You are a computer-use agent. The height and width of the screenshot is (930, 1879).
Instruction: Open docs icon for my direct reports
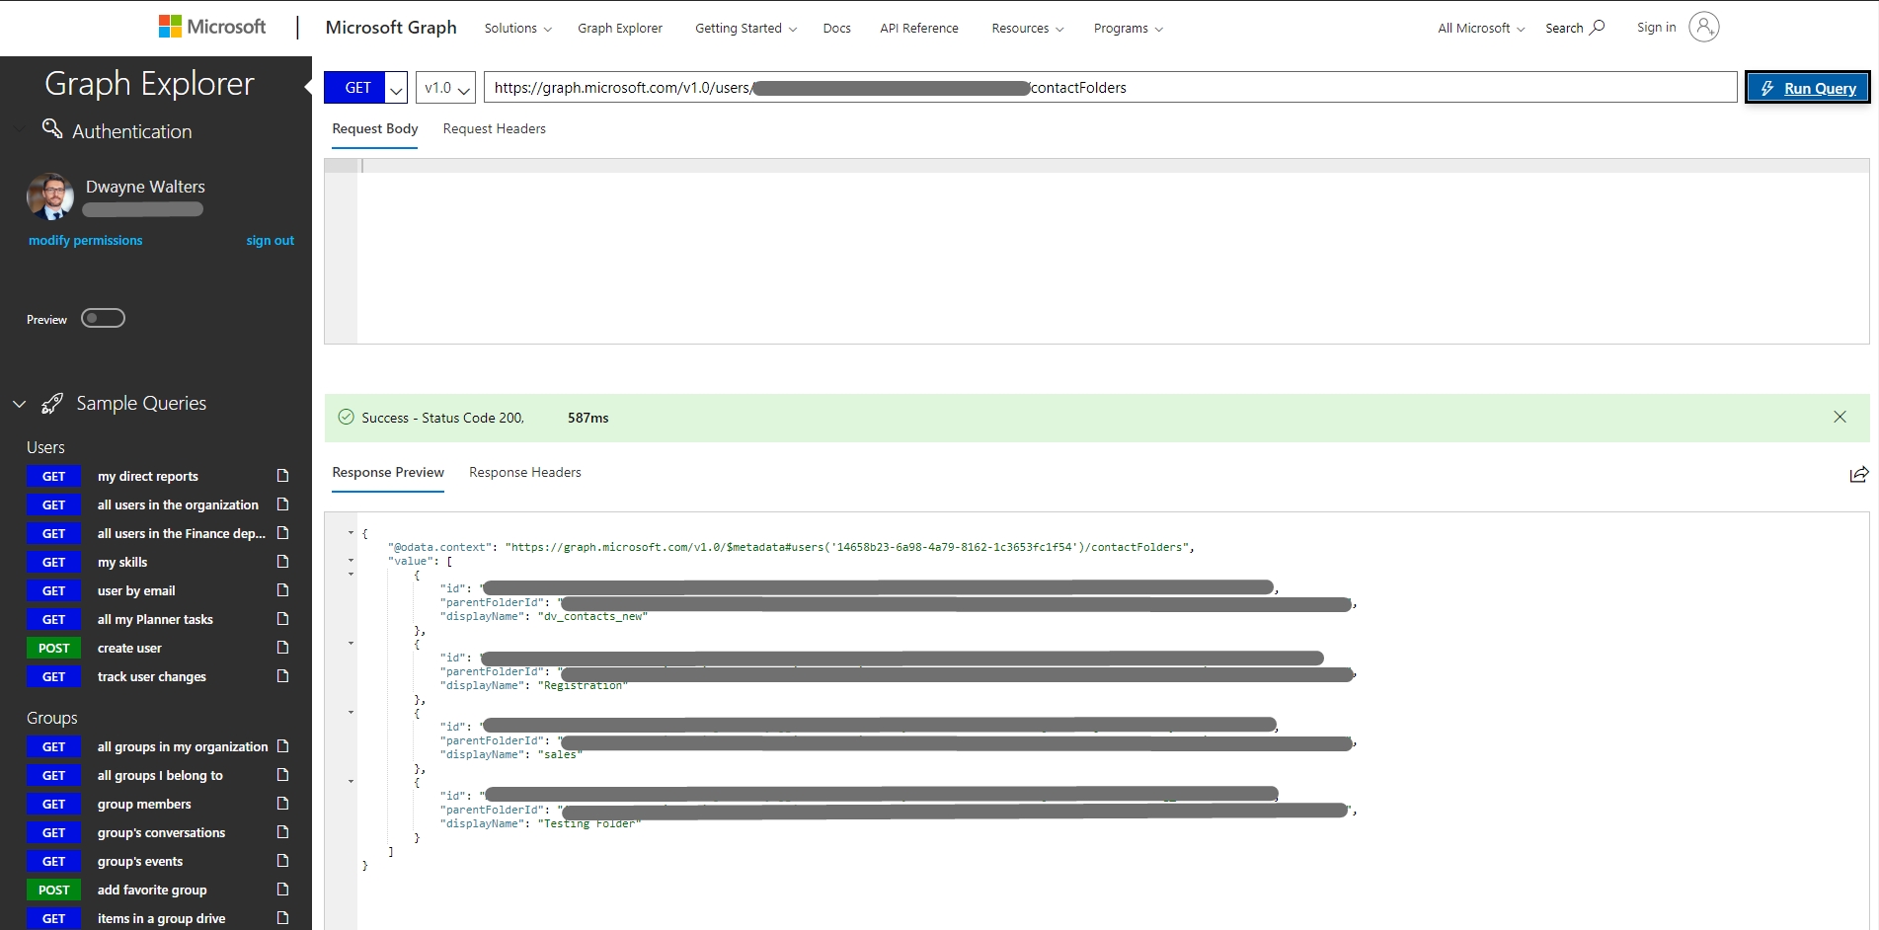click(x=282, y=476)
